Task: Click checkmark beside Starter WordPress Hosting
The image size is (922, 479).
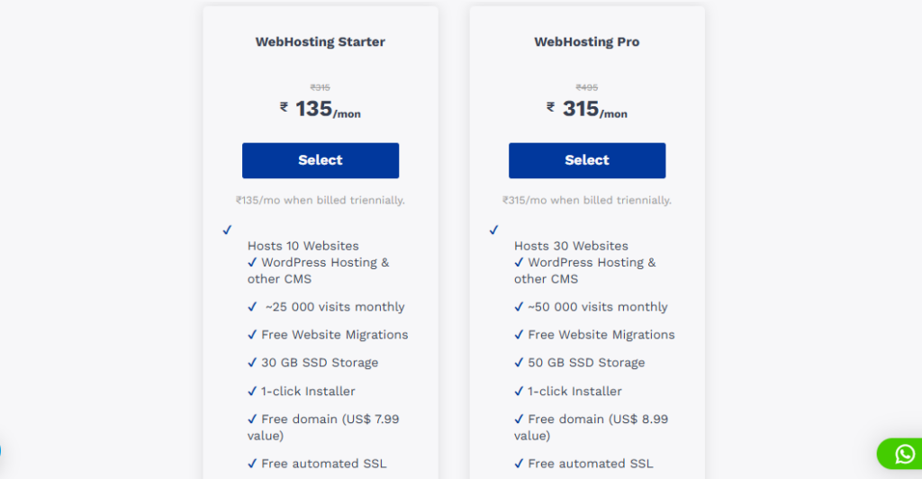Action: pyautogui.click(x=252, y=262)
